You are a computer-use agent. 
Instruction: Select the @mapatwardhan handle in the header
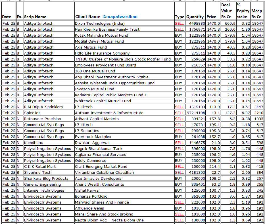120,16
